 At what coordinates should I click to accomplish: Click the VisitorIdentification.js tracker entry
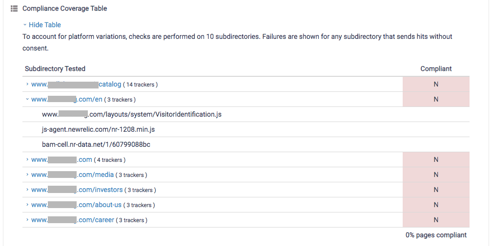pos(132,114)
